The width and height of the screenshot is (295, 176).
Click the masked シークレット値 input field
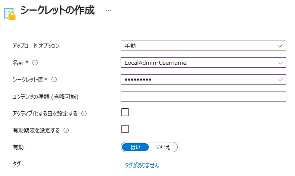tap(203, 79)
